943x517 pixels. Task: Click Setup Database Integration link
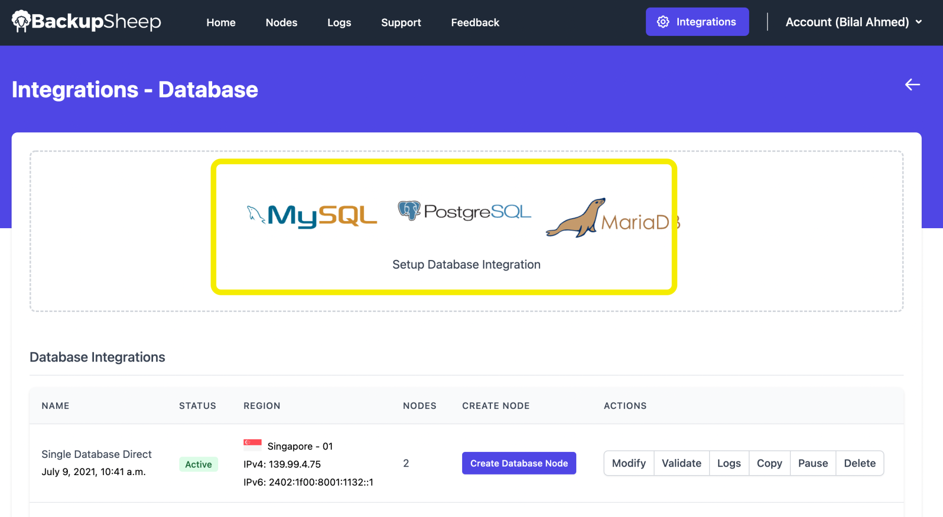click(x=466, y=265)
